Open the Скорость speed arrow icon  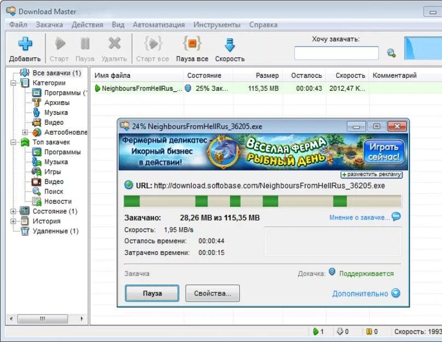coord(229,44)
